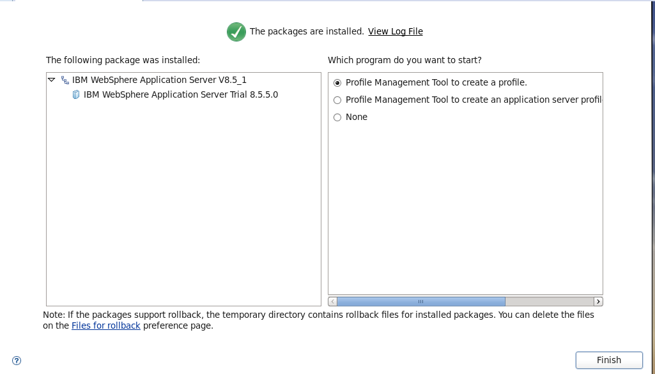Select the WebSphere Application Server Trial 8.5.5.0 item
The height and width of the screenshot is (374, 655).
(180, 95)
